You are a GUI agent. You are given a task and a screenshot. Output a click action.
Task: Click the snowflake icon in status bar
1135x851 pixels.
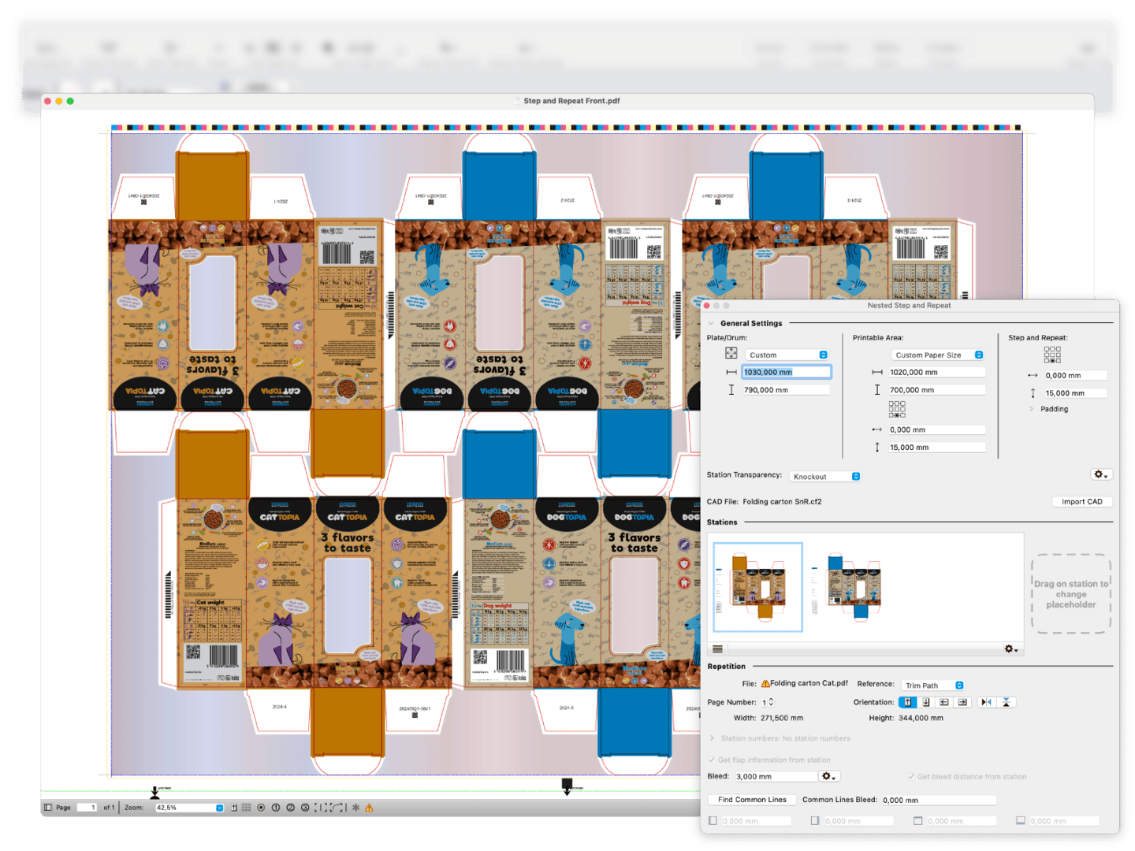355,808
